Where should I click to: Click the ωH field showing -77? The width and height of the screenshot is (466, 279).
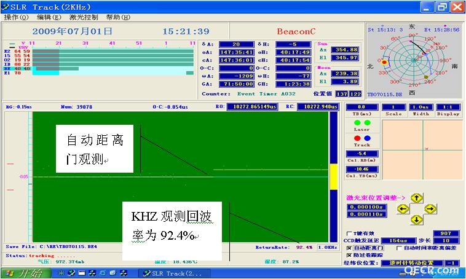(x=293, y=76)
